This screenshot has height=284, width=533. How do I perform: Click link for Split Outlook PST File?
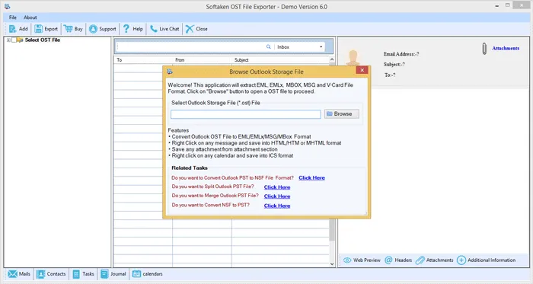[277, 187]
